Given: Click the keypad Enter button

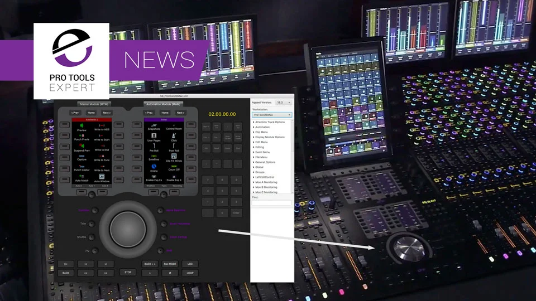Looking at the screenshot, I should point(236,213).
